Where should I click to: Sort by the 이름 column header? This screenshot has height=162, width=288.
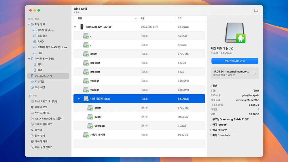(x=106, y=18)
